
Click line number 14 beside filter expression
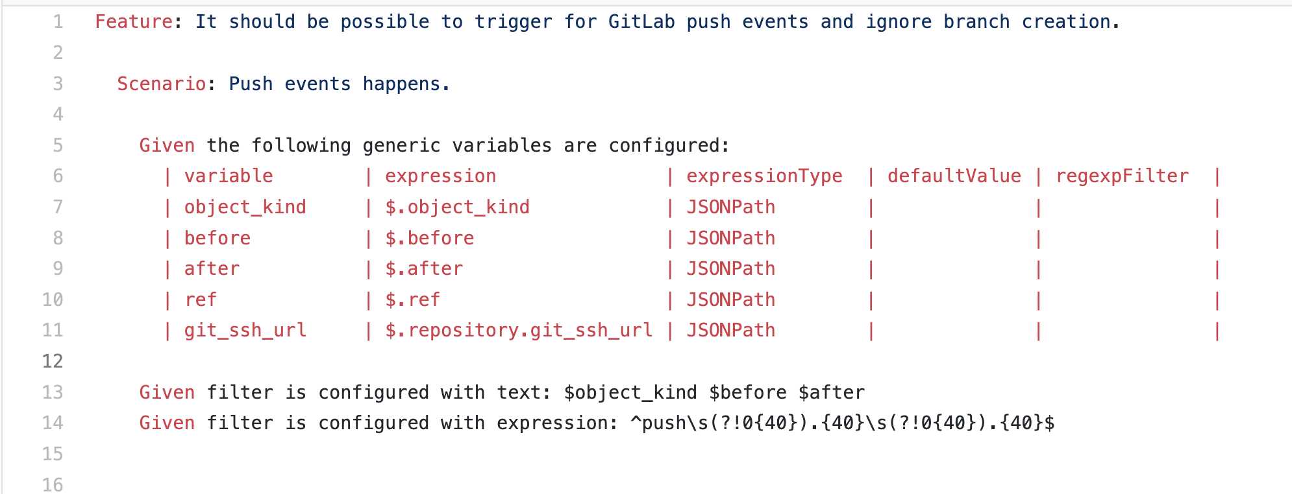(x=53, y=423)
